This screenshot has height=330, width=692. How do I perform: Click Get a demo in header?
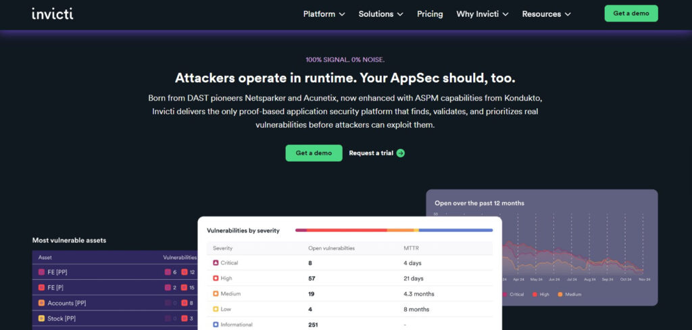631,14
